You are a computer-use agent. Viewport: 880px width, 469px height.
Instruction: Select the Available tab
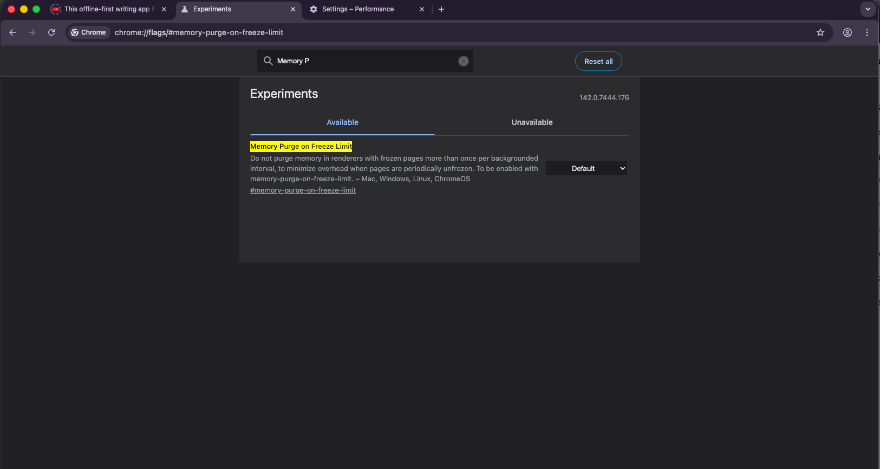(342, 123)
